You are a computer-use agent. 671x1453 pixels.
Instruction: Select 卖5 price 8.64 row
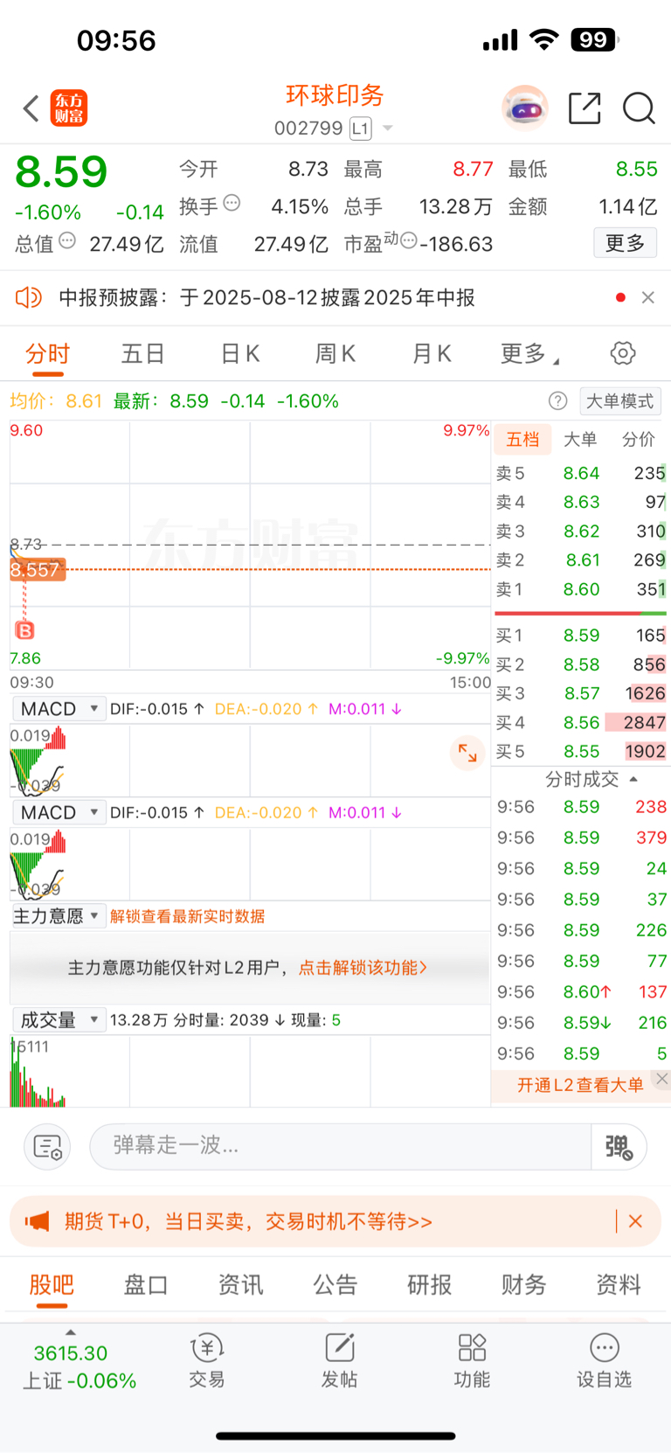(581, 473)
